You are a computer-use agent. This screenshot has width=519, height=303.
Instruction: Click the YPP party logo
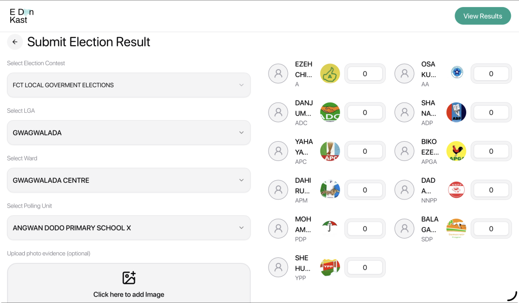pyautogui.click(x=330, y=267)
